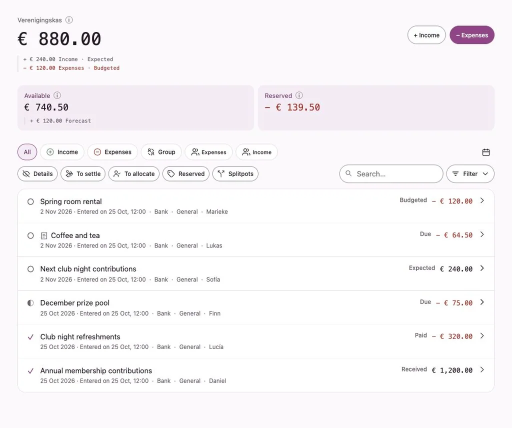Screen dimensions: 512x428
Task: Toggle the To allocate filter chip
Action: point(134,173)
